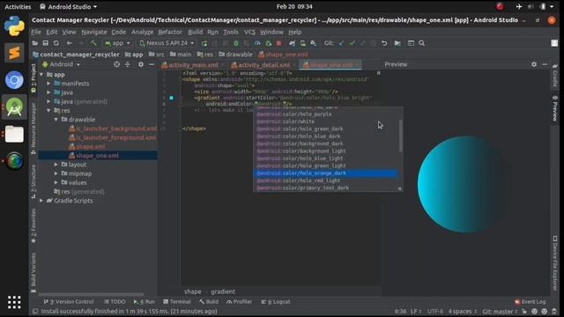Choose color/holo_orange_dark suggestion
Viewport: 564px width, 317px height.
pos(325,173)
